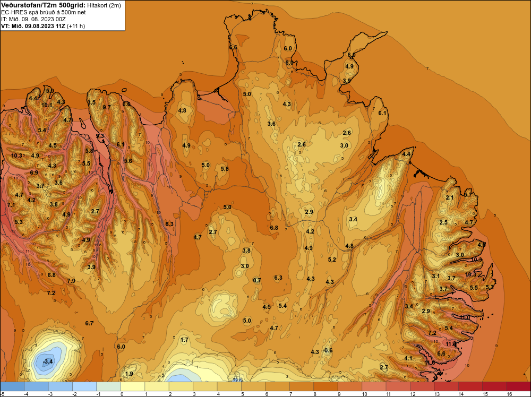The height and width of the screenshot is (397, 531).
Task: Click the 16 label on the legend
Action: 509,394
